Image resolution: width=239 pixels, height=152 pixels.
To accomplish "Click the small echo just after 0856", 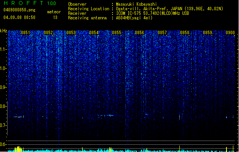I will [146, 114].
